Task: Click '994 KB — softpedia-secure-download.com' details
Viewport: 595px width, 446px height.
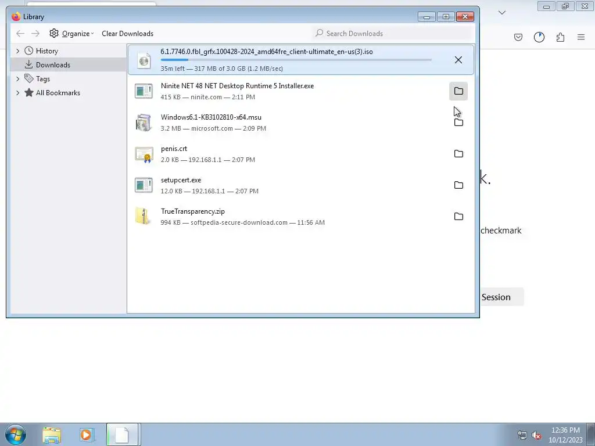Action: click(242, 222)
